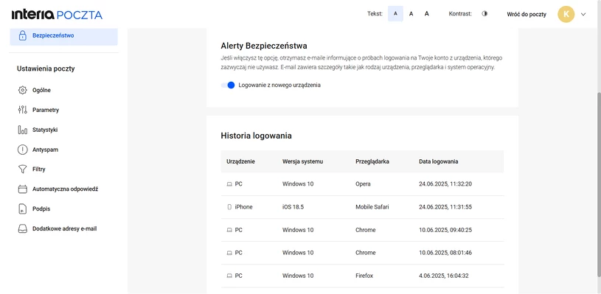Click the Antyspam exclamation icon

coord(23,150)
